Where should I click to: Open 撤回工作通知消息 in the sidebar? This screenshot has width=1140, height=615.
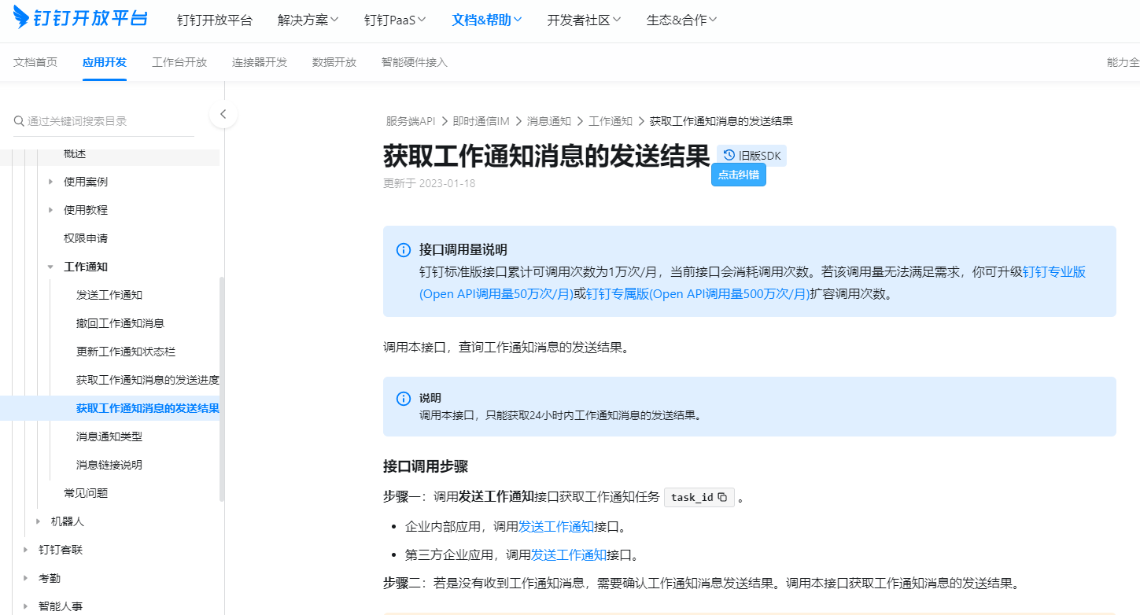click(120, 323)
